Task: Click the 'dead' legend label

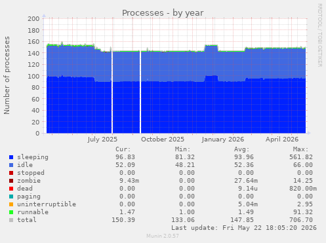Action: click(x=25, y=189)
